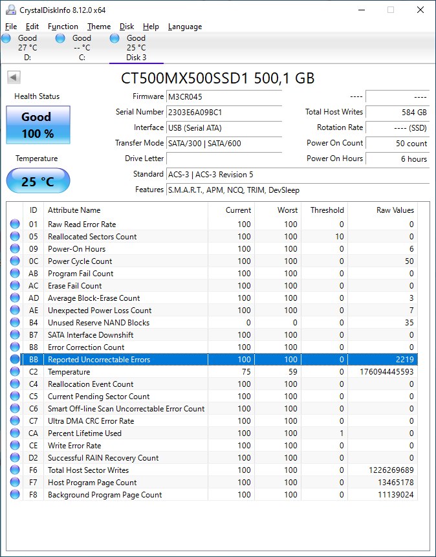Open the Language menu
Image resolution: width=436 pixels, height=557 pixels.
tap(184, 27)
